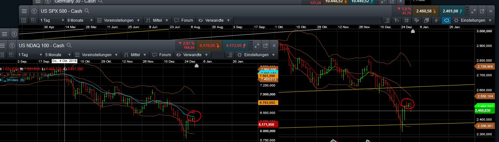Click the time-axis marker on NDAQ chart
The width and height of the screenshot is (499, 142).
(x=196, y=65)
